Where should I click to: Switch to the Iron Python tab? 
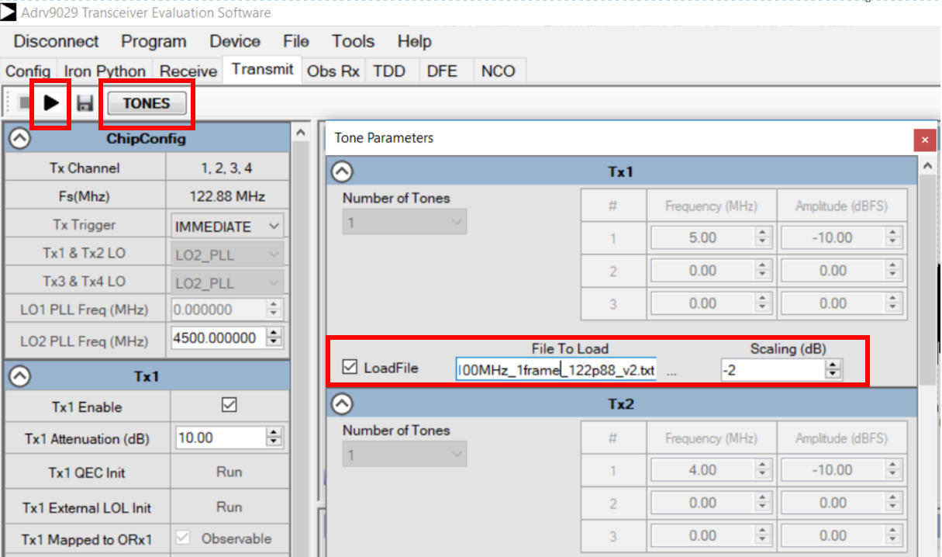pos(105,71)
